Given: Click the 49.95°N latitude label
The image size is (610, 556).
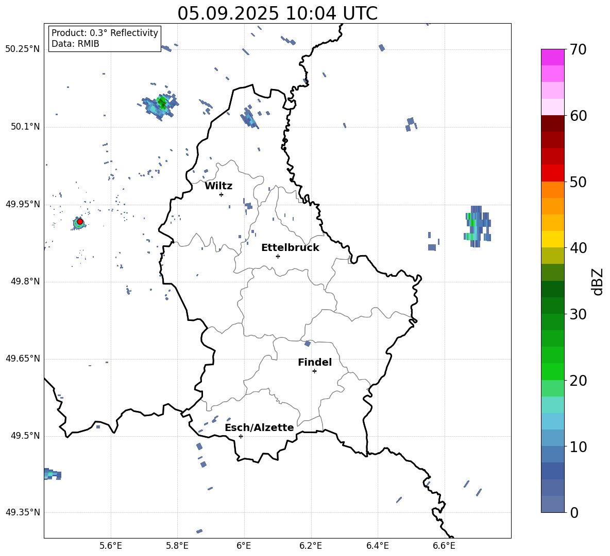Looking at the screenshot, I should point(23,204).
